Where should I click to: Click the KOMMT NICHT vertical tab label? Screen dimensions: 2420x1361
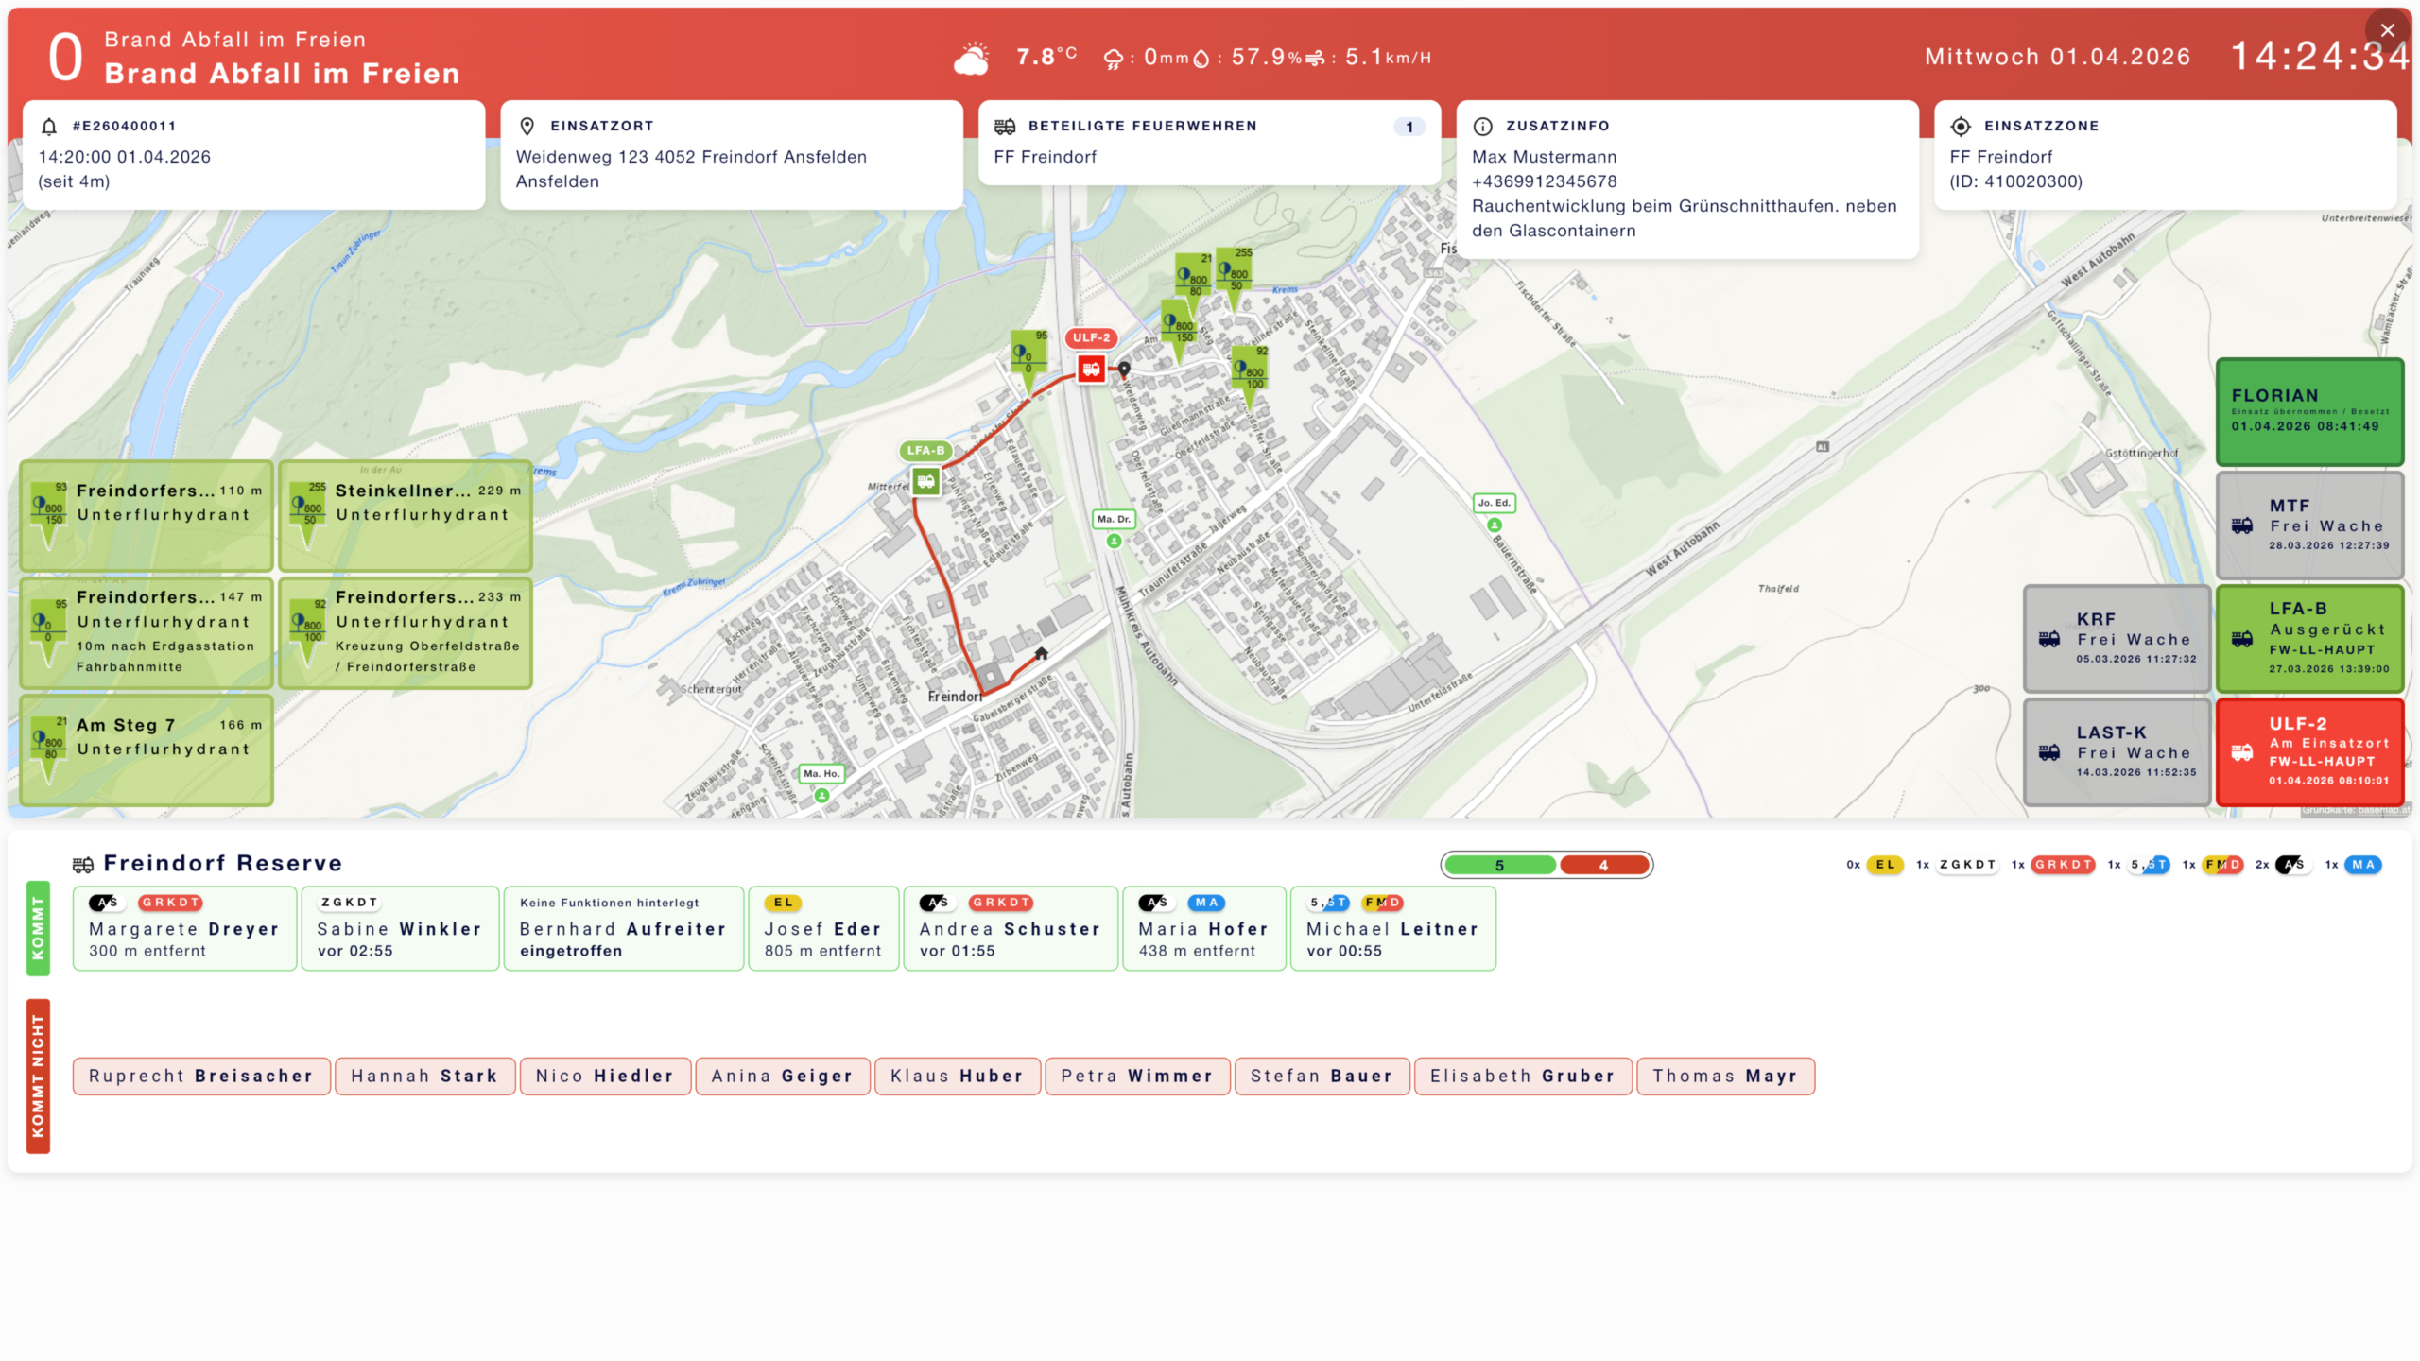click(38, 1076)
